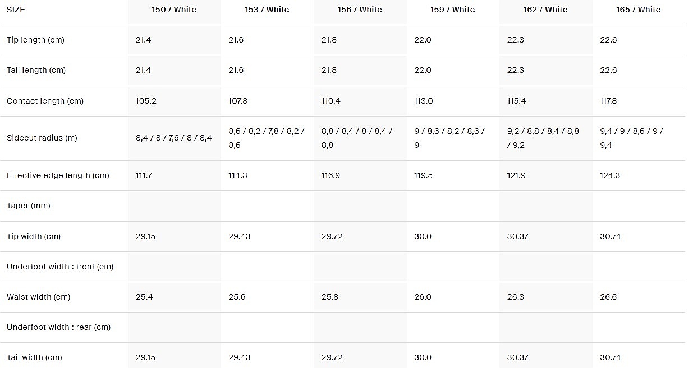Click the Tip length (cm) row label
This screenshot has height=368, width=693.
[35, 40]
